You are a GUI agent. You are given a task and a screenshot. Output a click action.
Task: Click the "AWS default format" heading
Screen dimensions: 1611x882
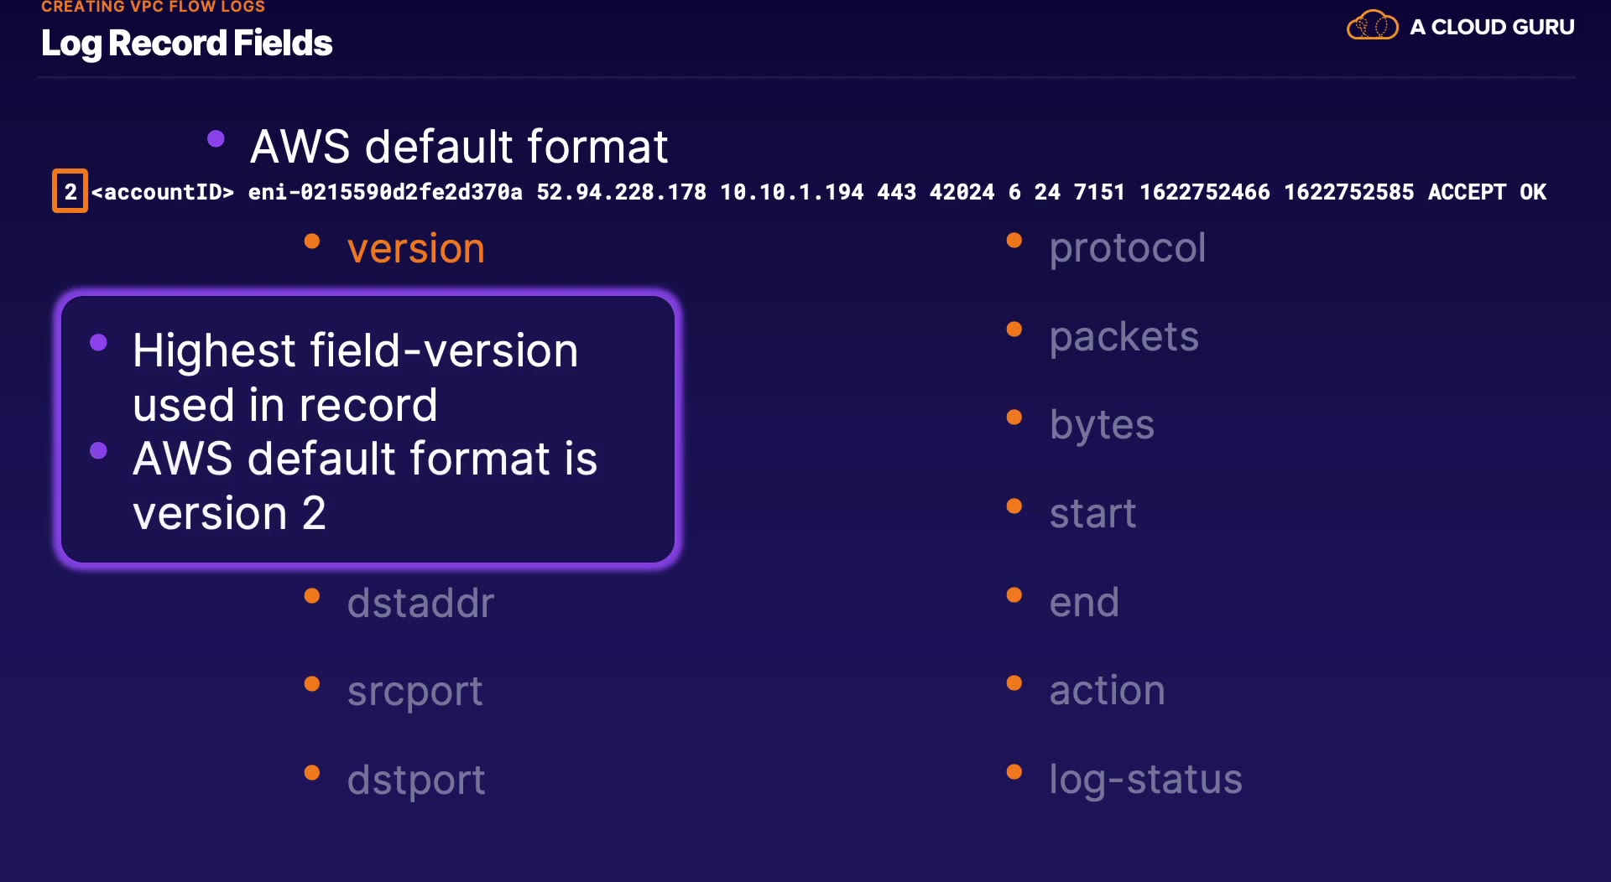point(459,147)
